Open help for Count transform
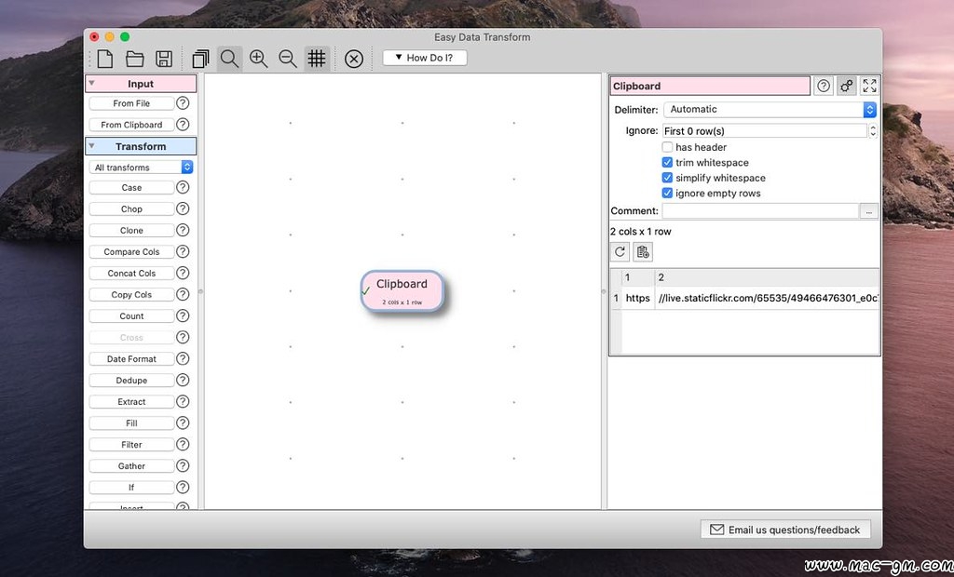This screenshot has height=577, width=954. tap(183, 316)
